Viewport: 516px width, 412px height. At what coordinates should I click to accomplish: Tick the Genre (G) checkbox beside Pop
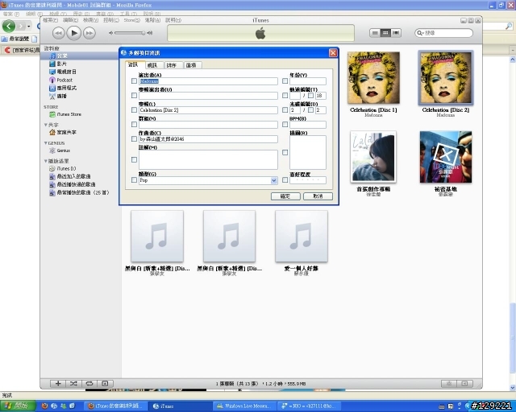click(x=134, y=180)
